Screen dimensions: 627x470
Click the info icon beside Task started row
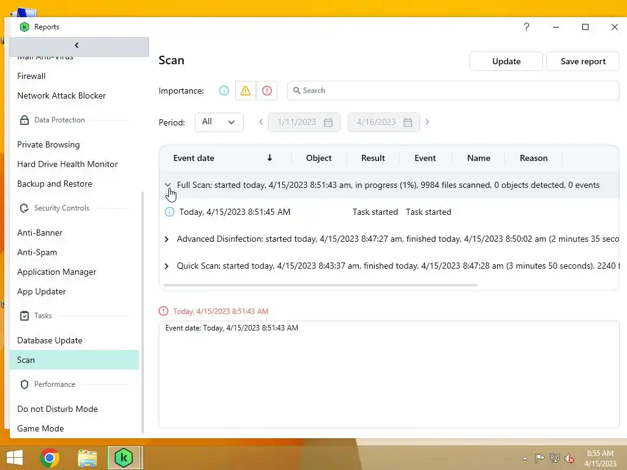click(x=170, y=212)
